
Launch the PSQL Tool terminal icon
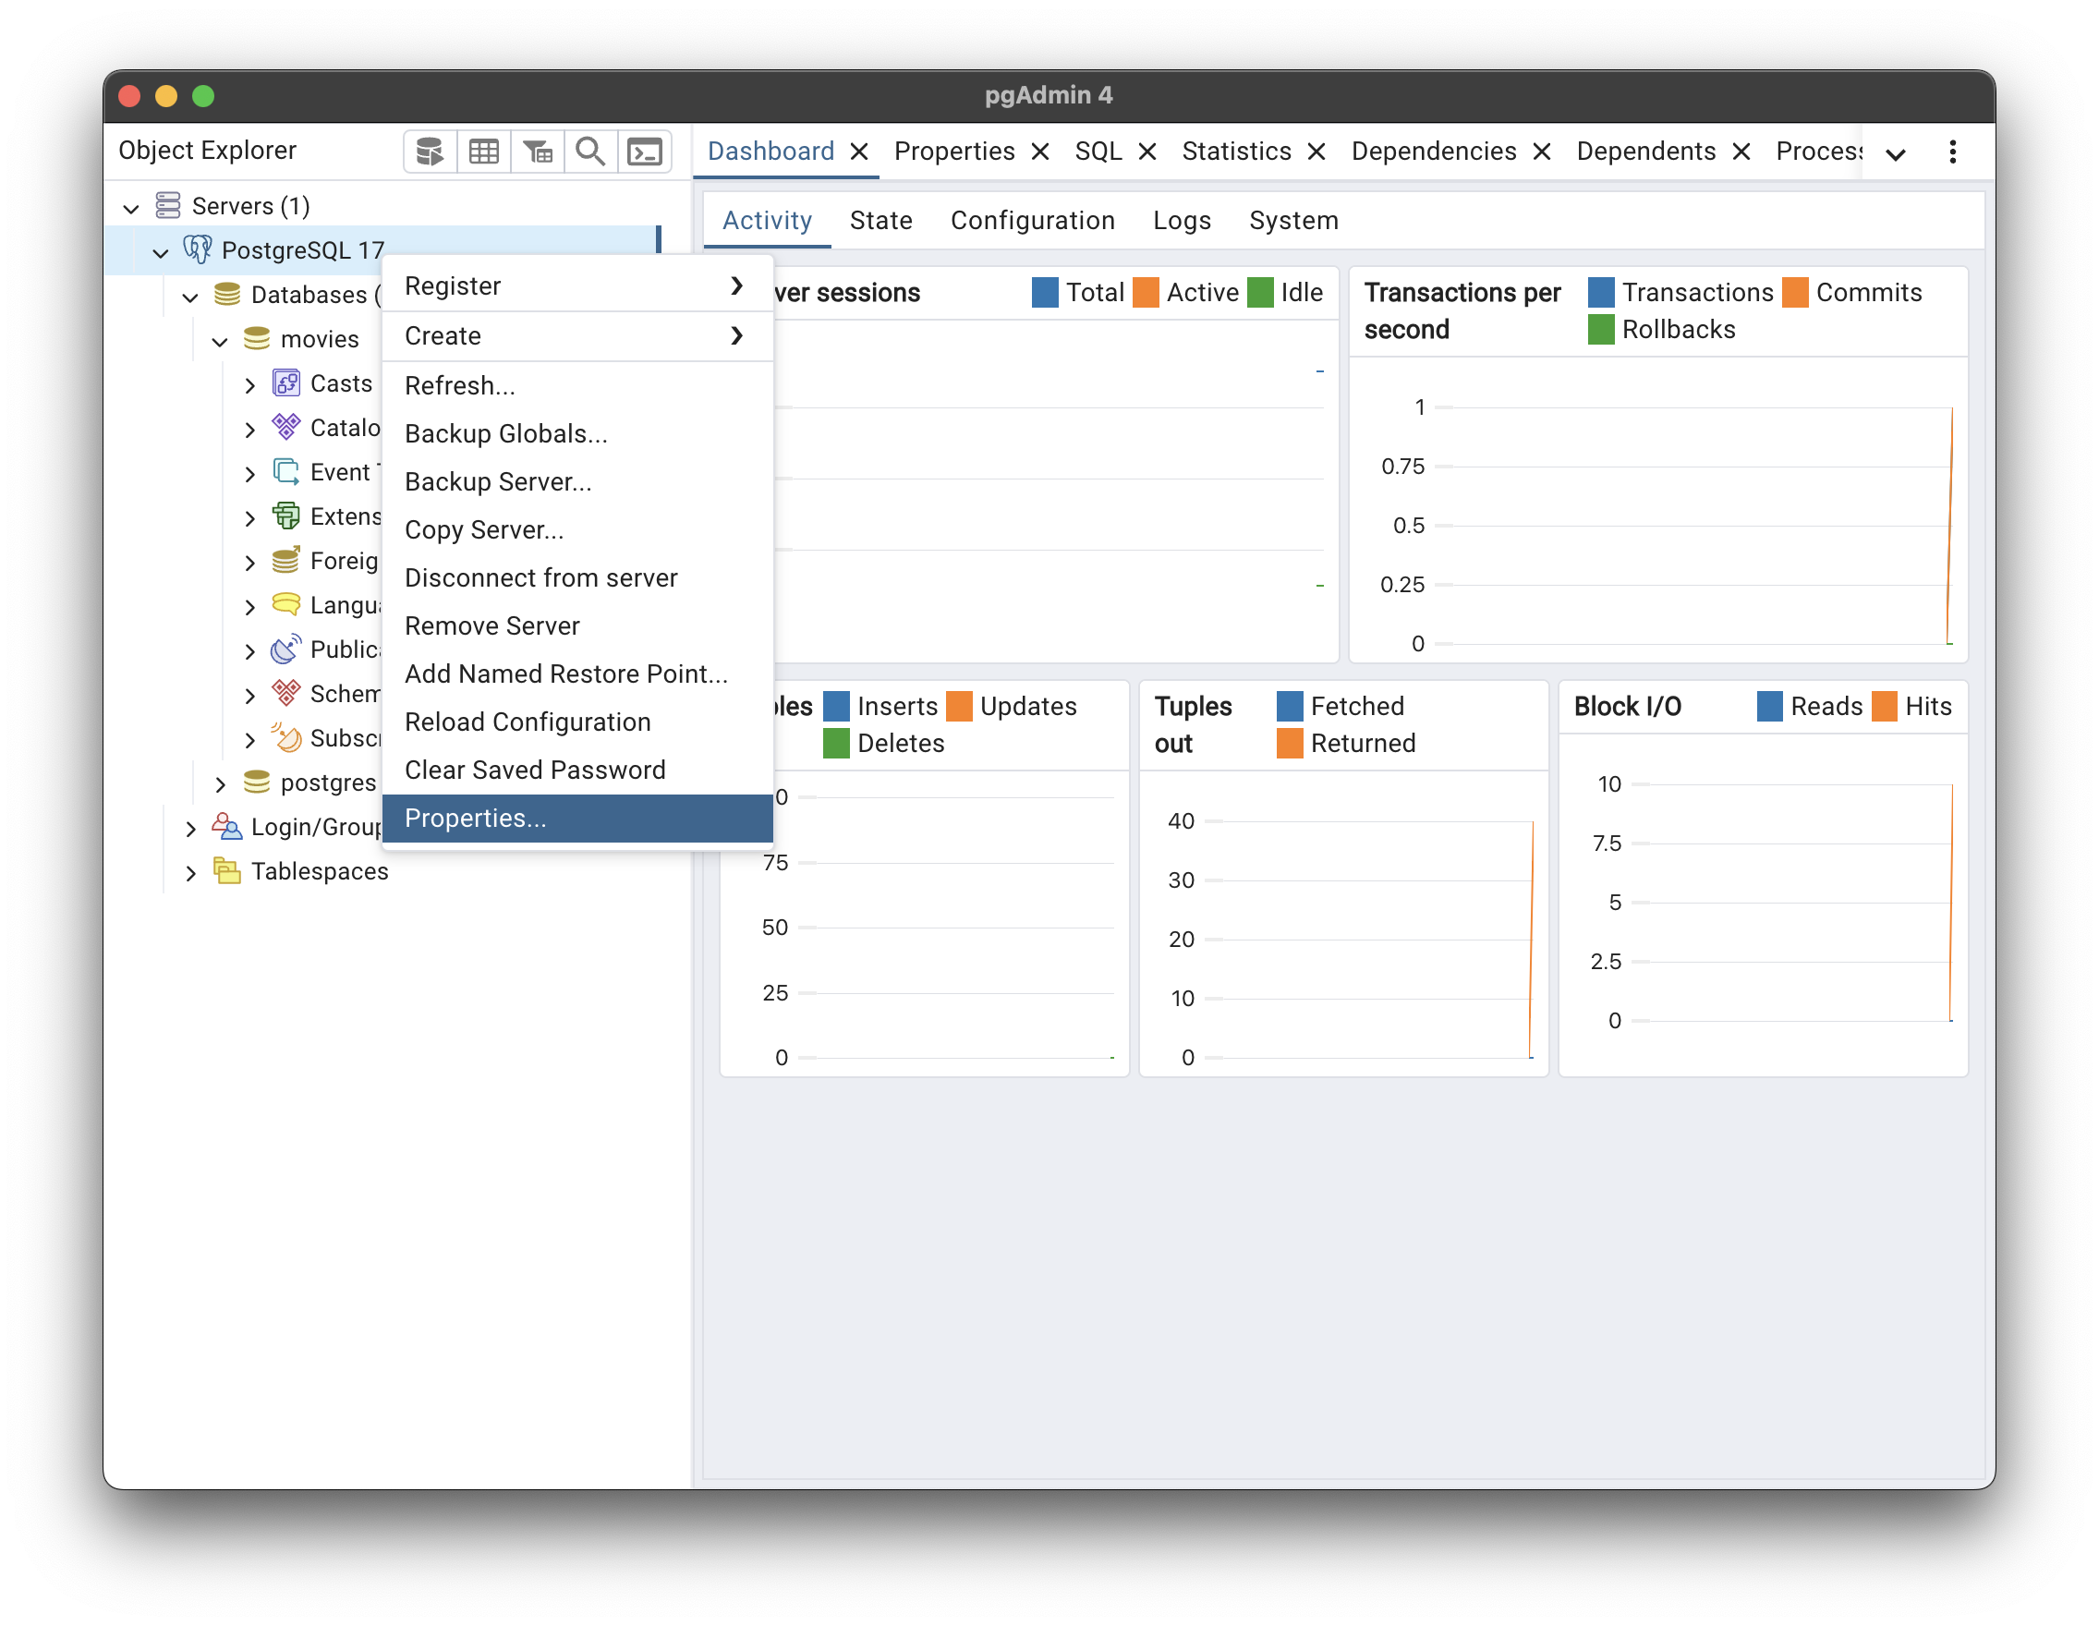[x=644, y=152]
